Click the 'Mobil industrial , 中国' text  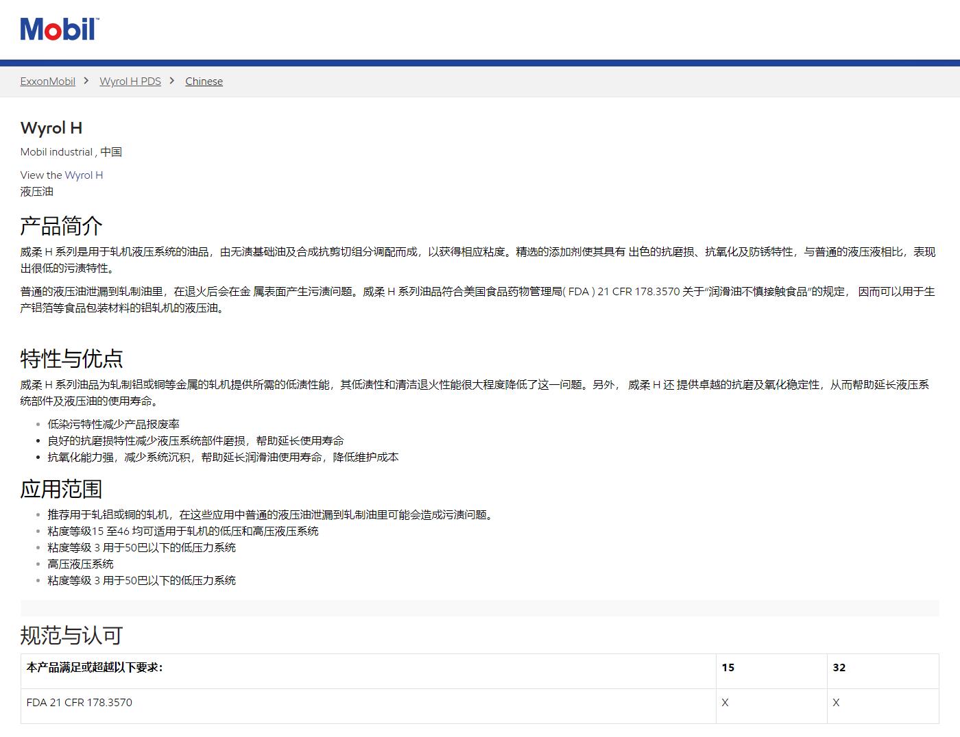click(71, 152)
